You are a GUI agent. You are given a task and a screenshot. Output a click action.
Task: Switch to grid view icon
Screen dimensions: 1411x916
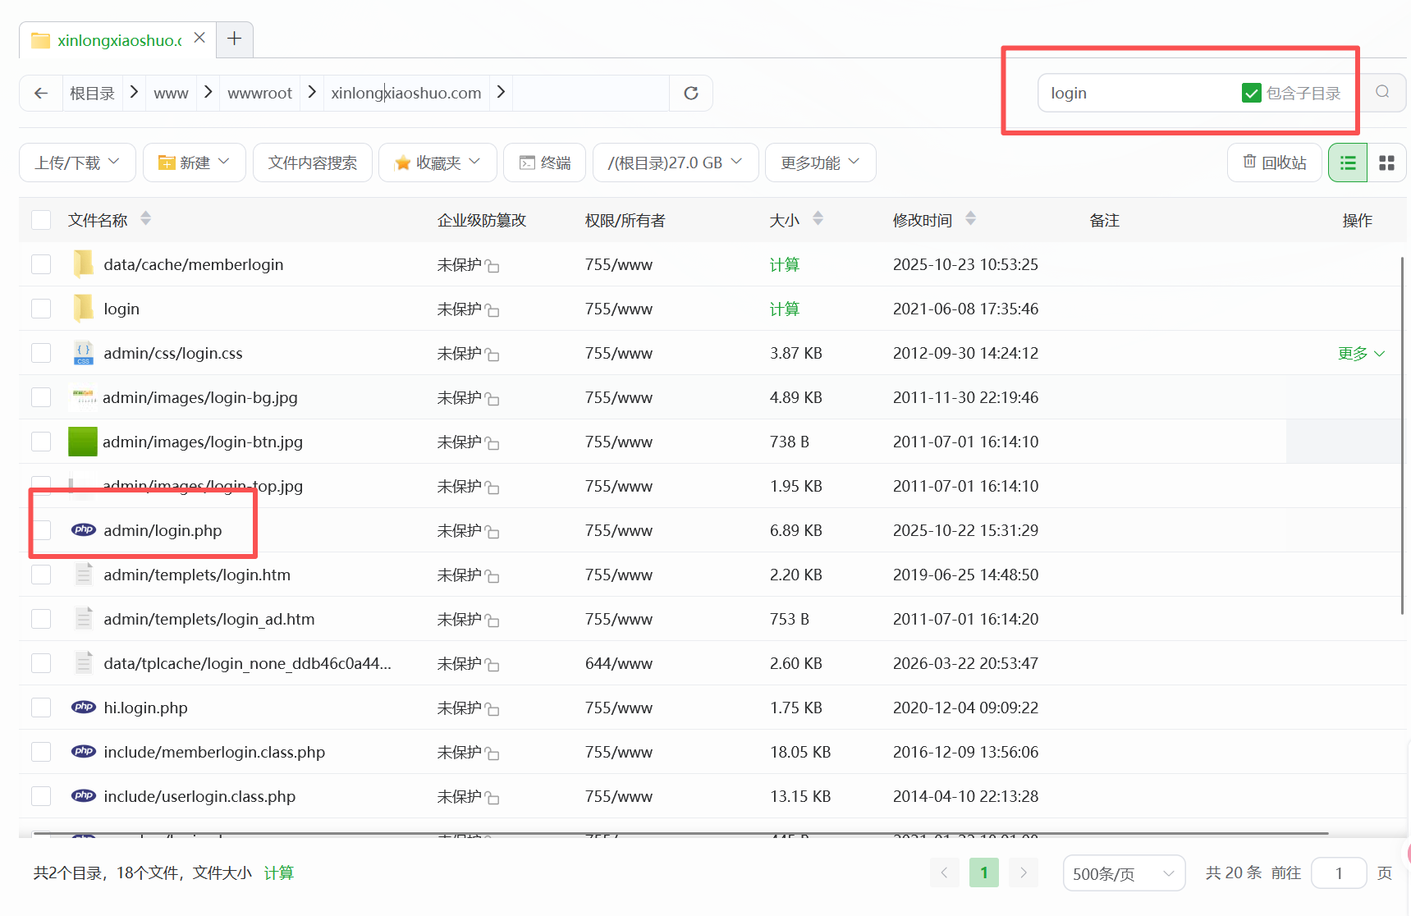click(x=1387, y=163)
